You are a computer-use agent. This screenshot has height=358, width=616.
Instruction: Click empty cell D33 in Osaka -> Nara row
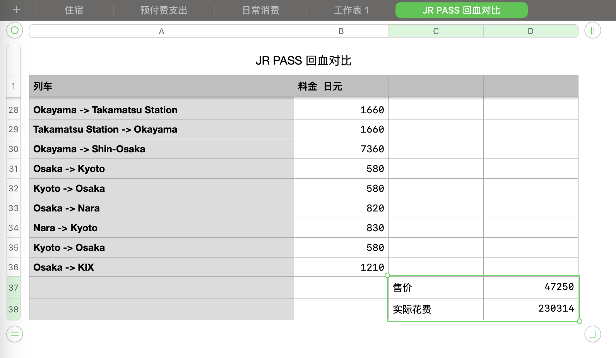point(530,208)
